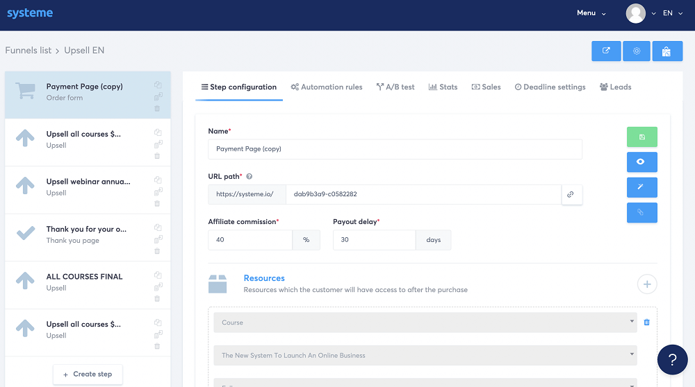The image size is (695, 387).
Task: Delete the Payment Page (copy) step
Action: [157, 108]
